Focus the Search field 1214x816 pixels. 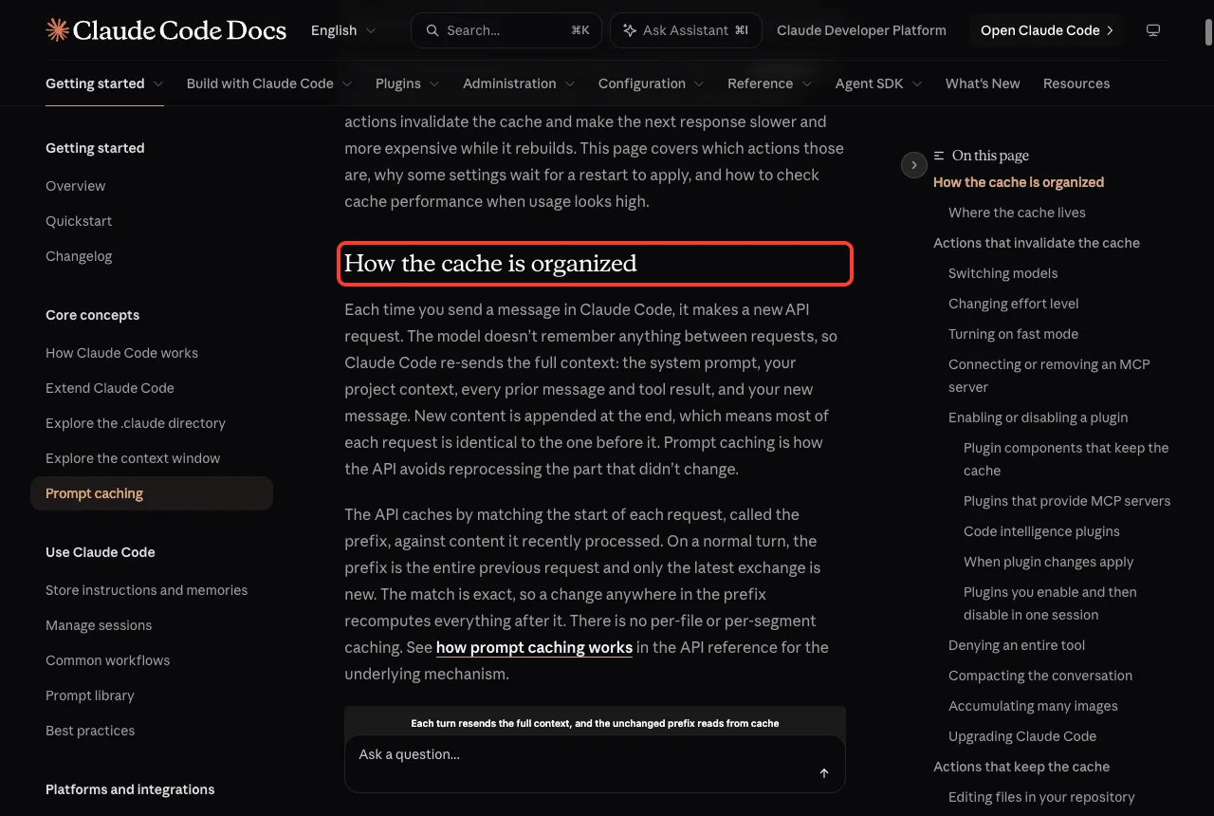(x=506, y=30)
